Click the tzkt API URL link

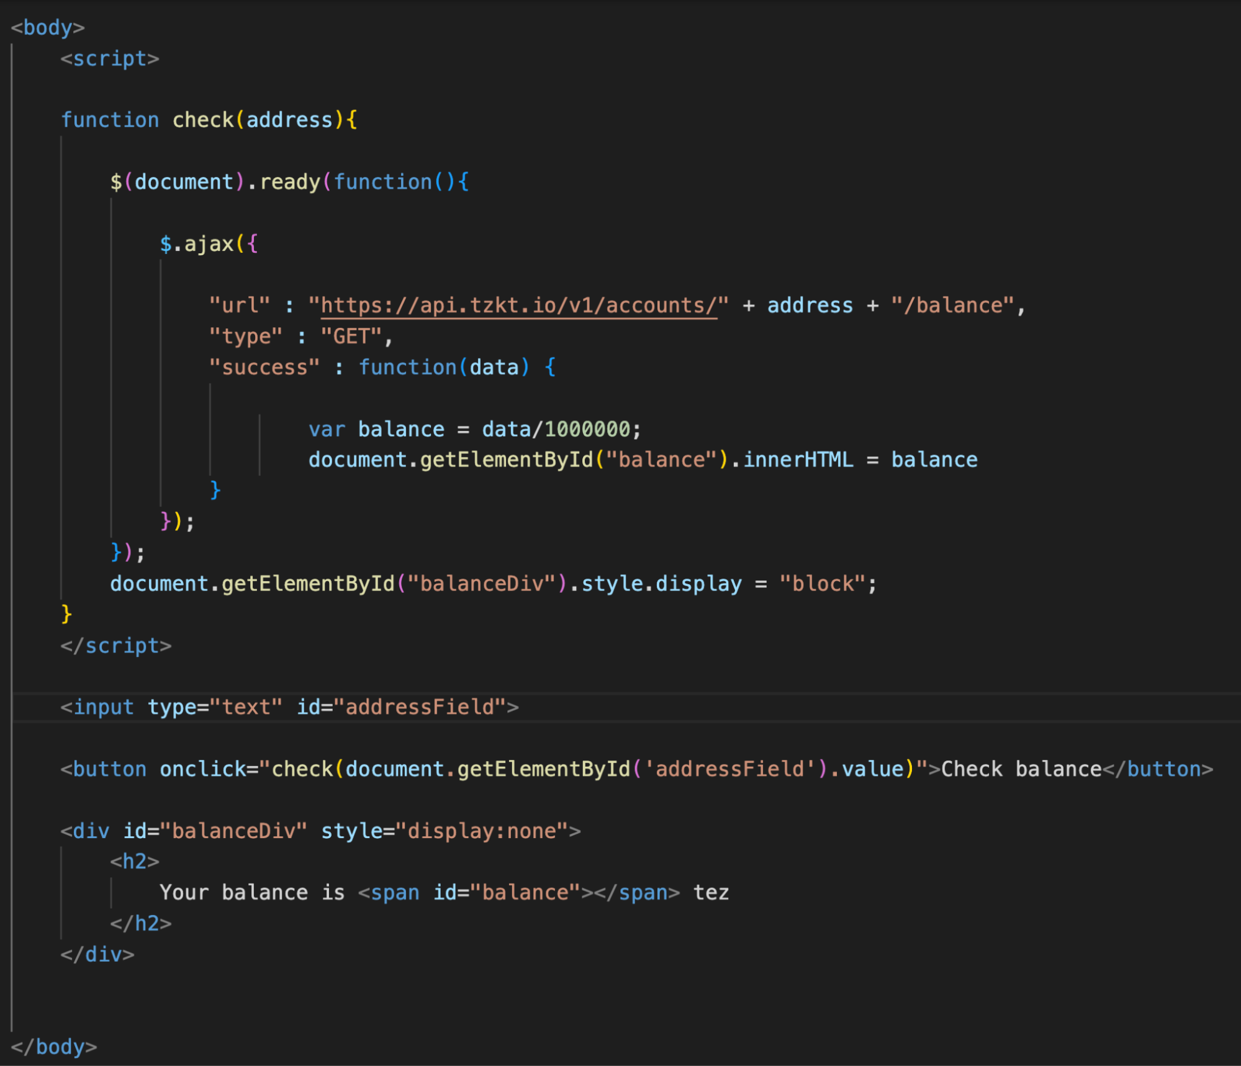pyautogui.click(x=518, y=305)
